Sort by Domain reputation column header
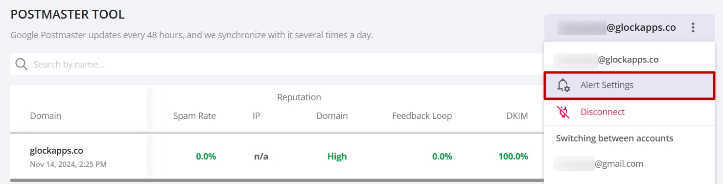723x184 pixels. 332,116
